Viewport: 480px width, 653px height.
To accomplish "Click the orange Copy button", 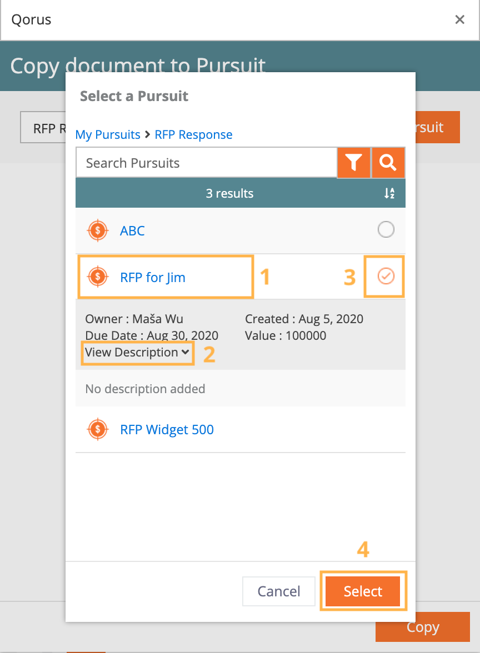I will pos(422,627).
